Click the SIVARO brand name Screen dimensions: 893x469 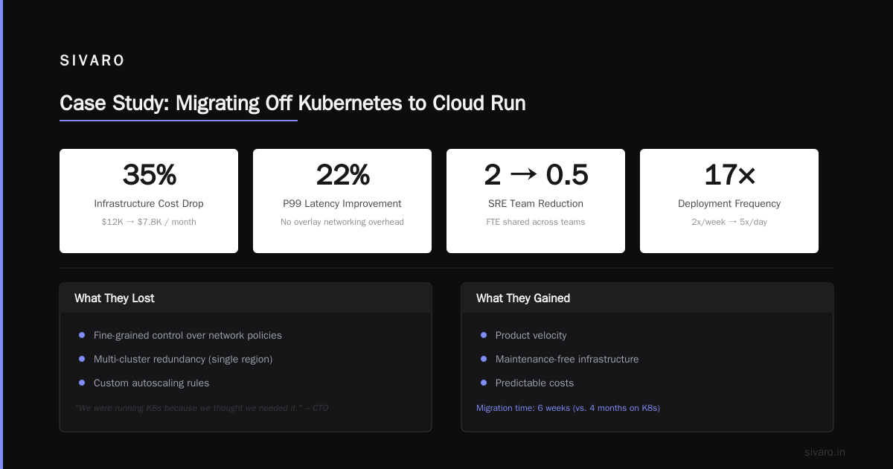point(92,61)
